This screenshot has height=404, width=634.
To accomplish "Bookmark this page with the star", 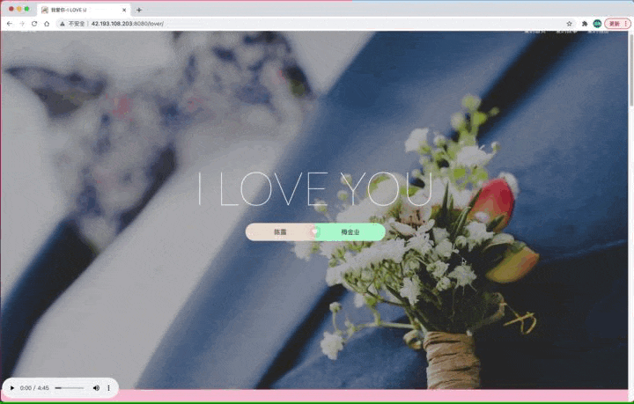I will (570, 24).
